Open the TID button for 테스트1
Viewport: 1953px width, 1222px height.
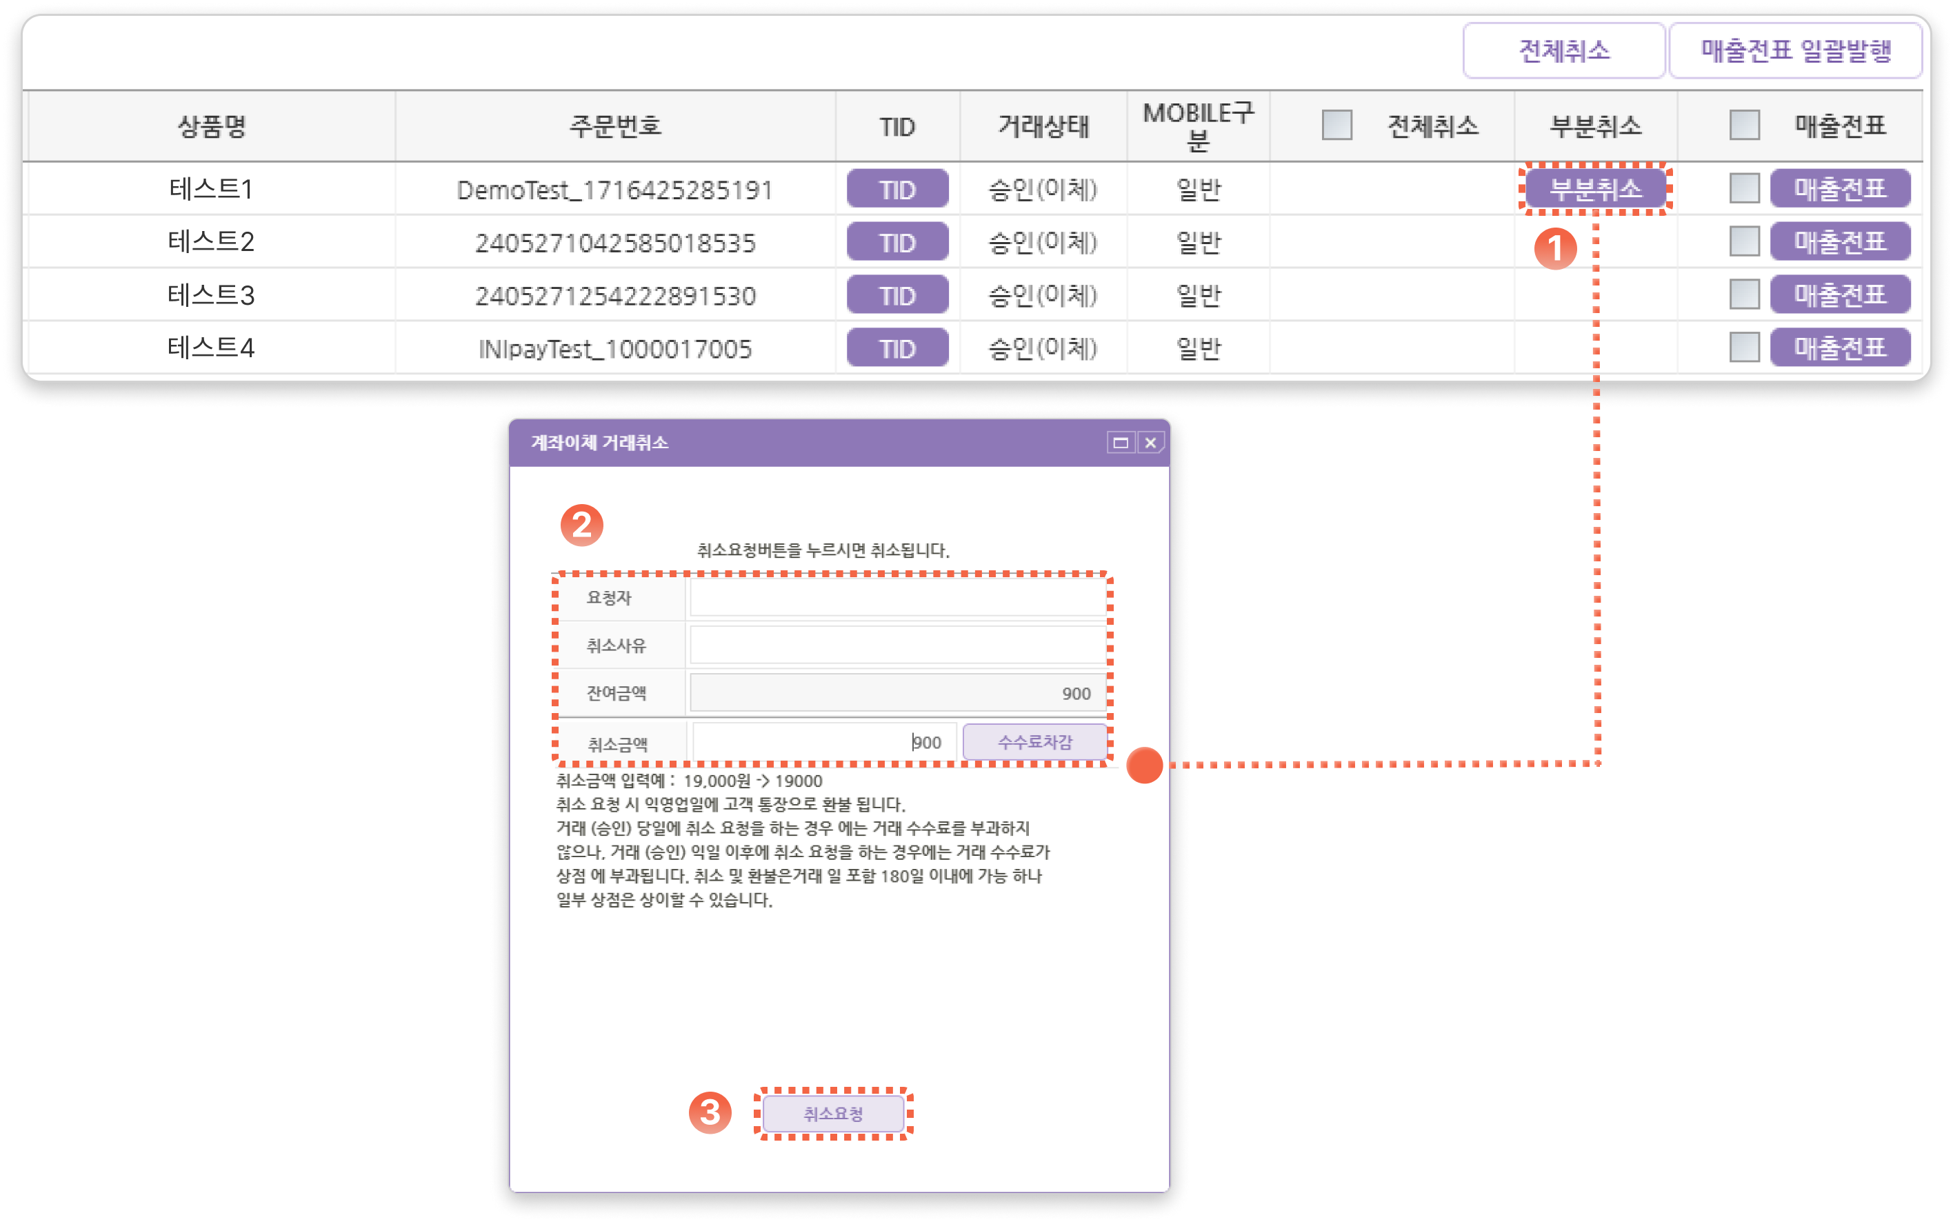point(897,189)
